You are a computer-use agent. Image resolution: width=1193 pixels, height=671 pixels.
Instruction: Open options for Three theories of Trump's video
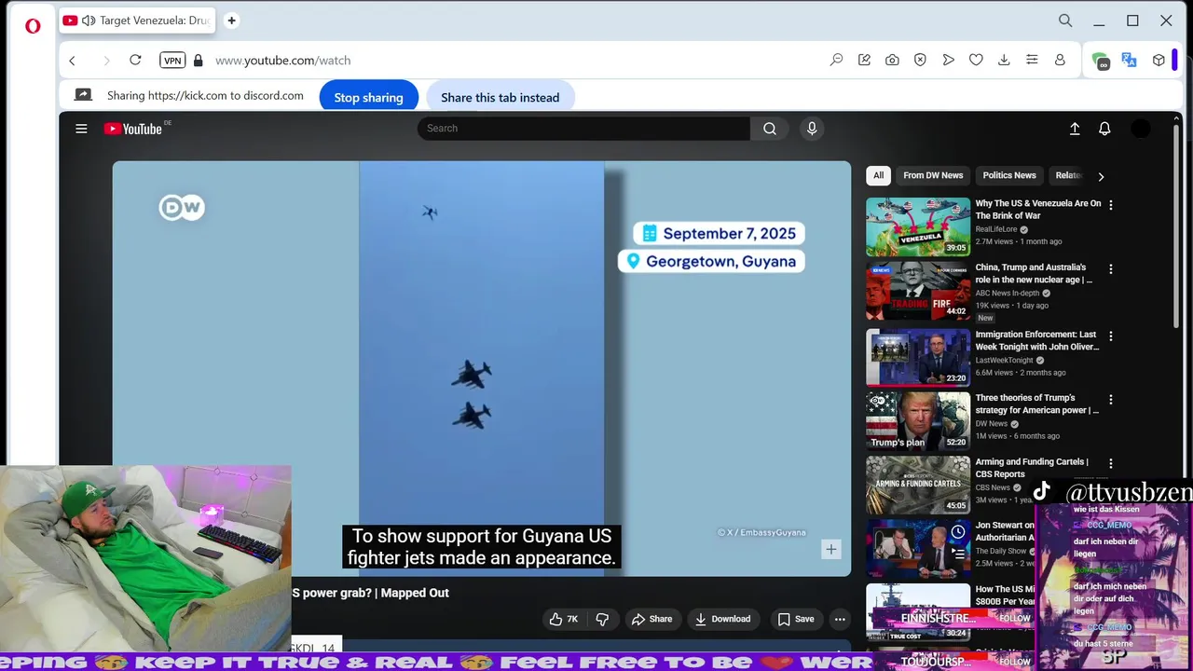coord(1110,399)
